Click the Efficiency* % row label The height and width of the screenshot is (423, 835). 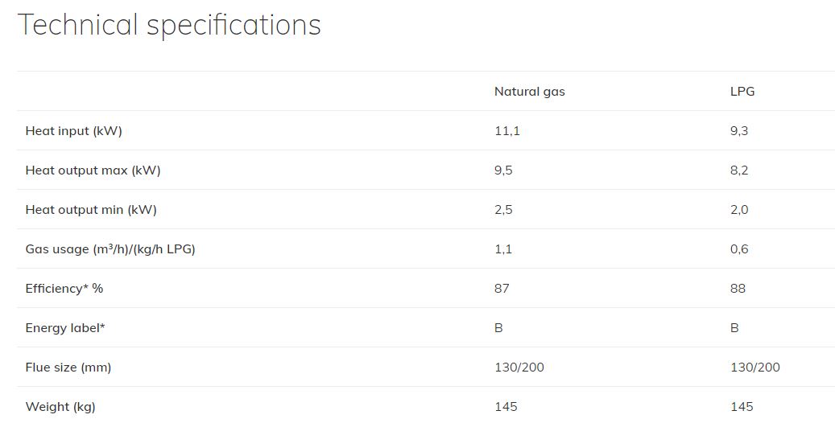pos(64,289)
